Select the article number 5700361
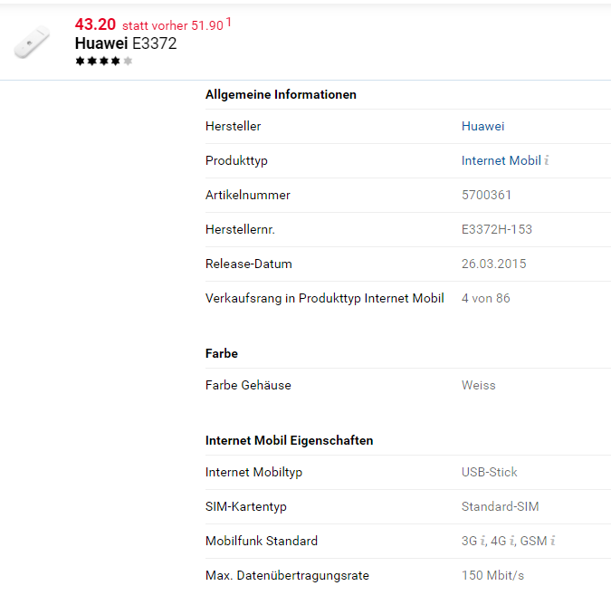611x605 pixels. [486, 196]
